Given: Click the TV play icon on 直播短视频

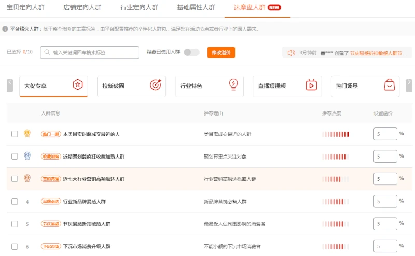Looking at the screenshot, I should click(312, 84).
